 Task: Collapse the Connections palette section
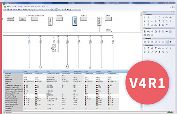point(144,45)
